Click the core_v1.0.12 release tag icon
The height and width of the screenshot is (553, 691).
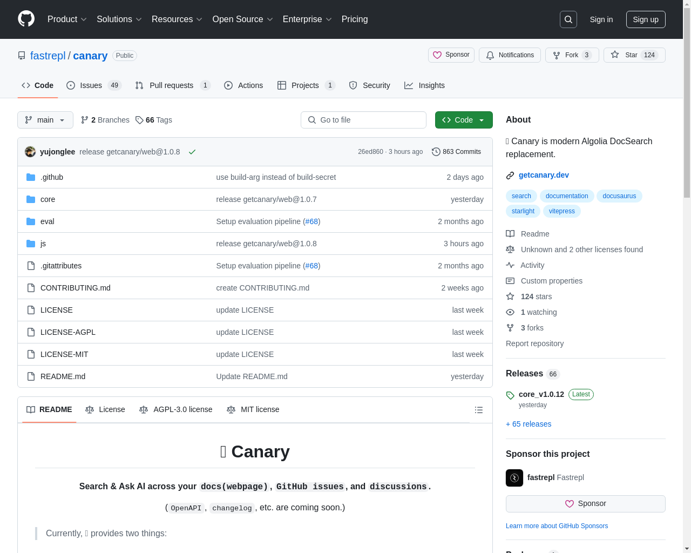click(x=510, y=395)
